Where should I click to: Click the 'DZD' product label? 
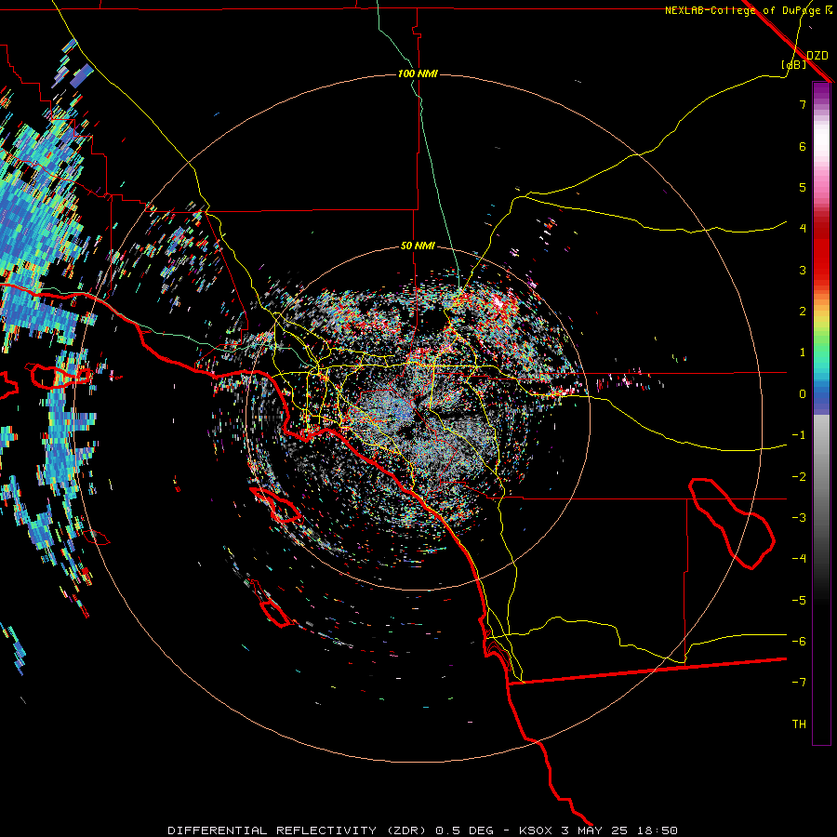click(x=817, y=56)
